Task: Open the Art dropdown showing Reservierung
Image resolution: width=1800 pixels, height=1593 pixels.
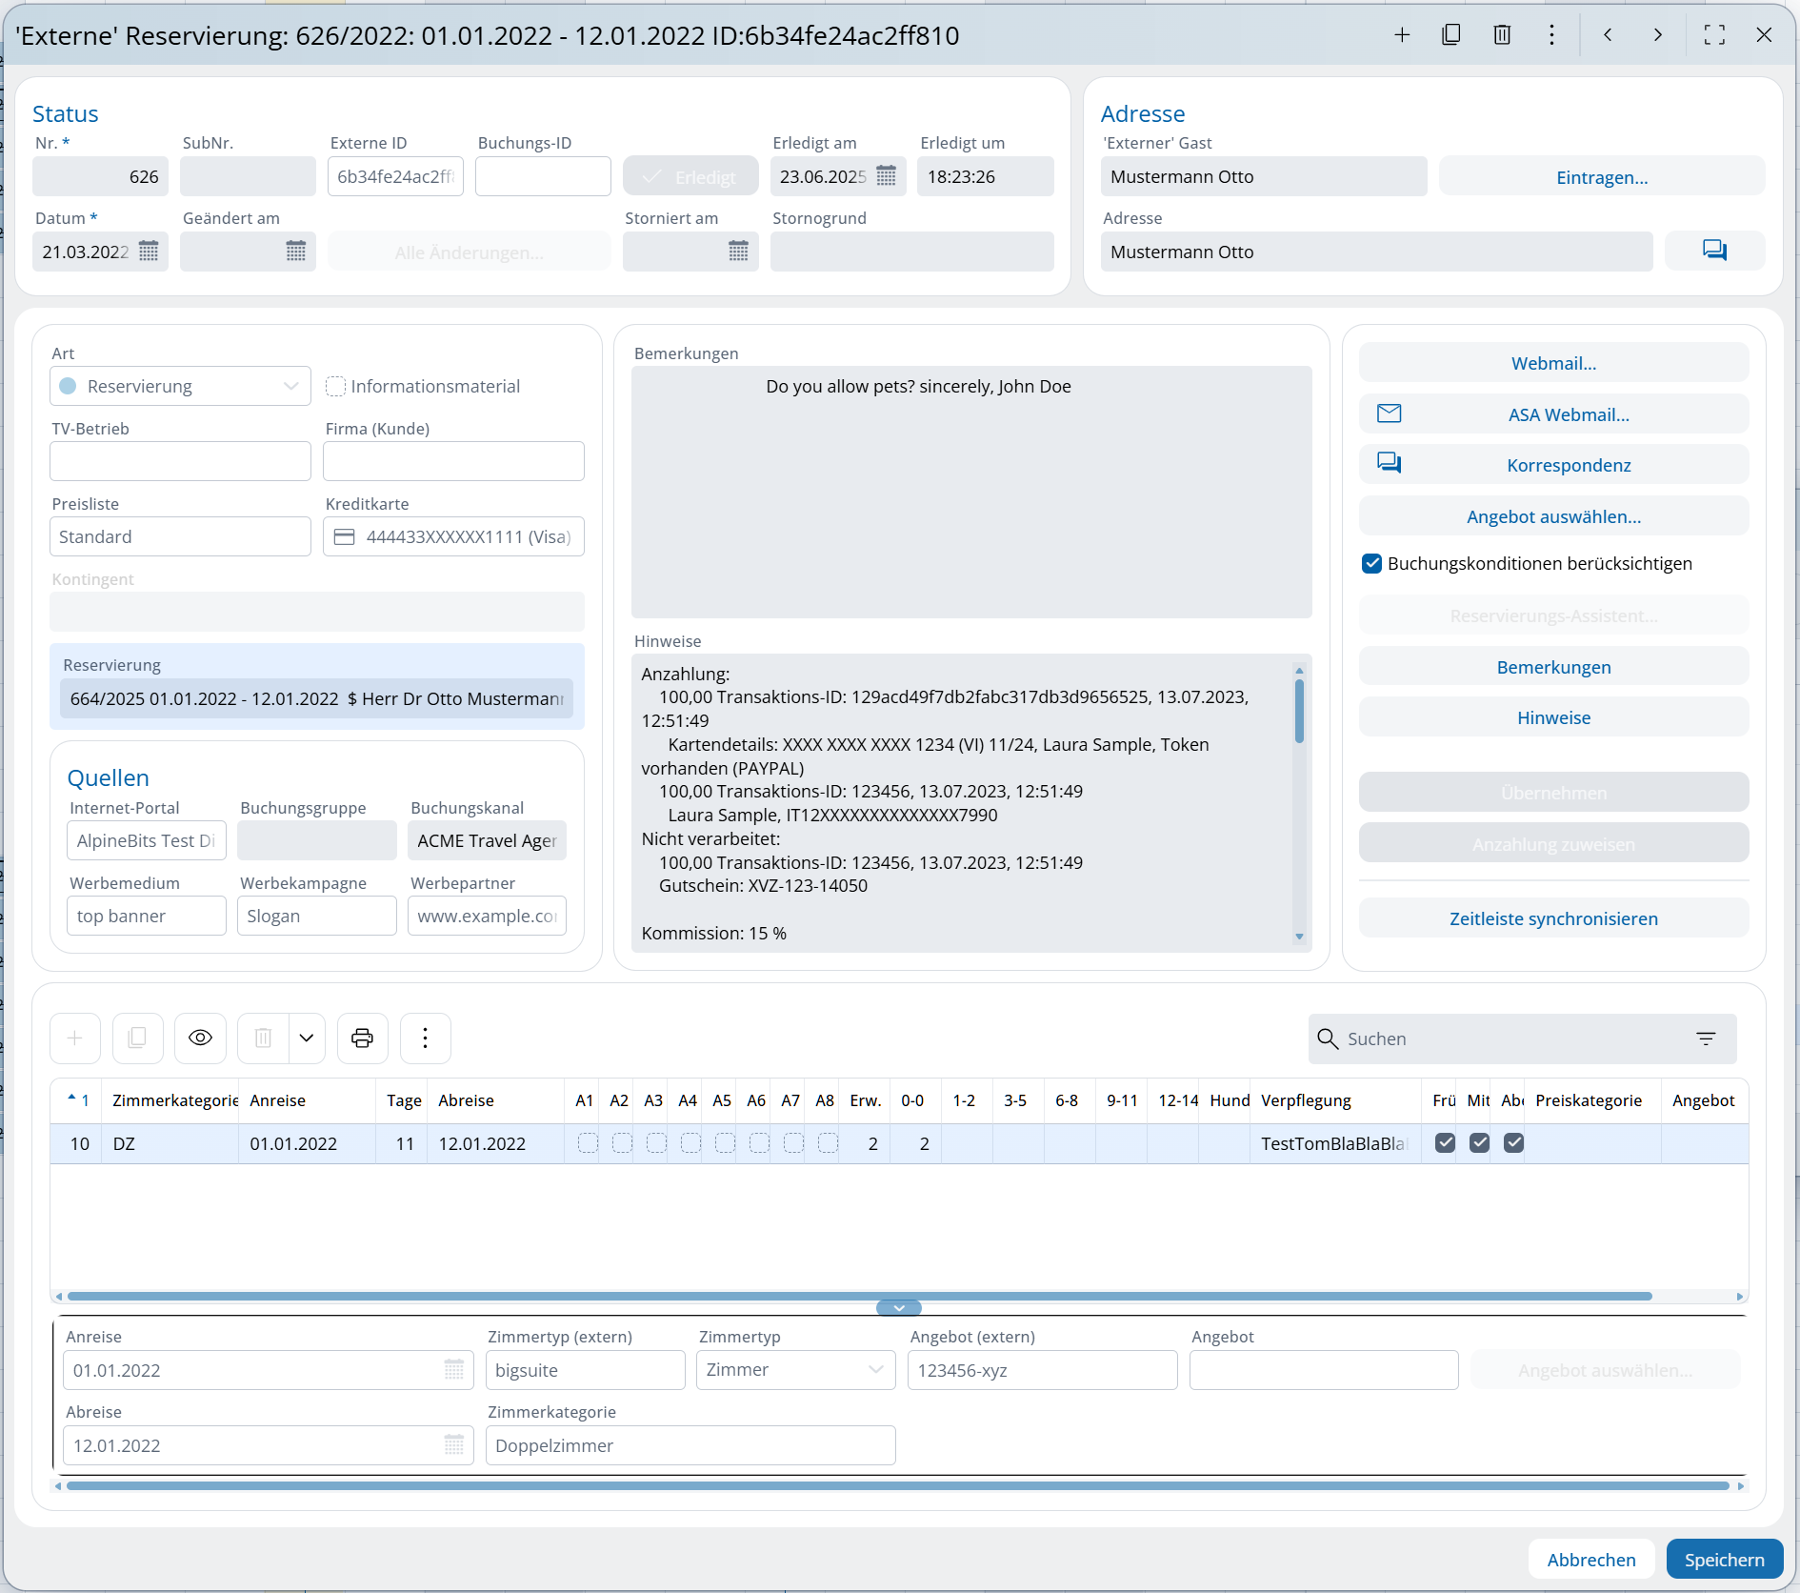Action: 180,386
